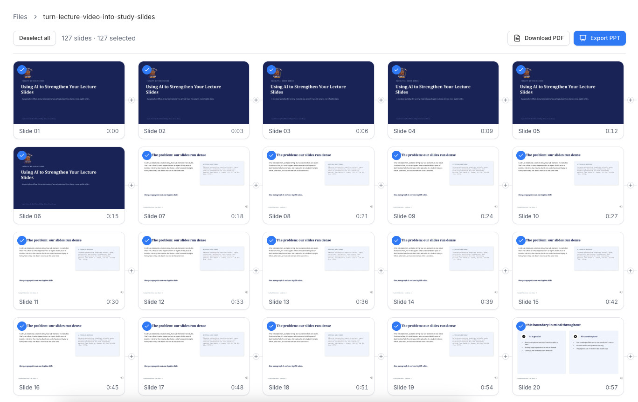Insert slide after Slide 03 with plus icon

click(381, 100)
